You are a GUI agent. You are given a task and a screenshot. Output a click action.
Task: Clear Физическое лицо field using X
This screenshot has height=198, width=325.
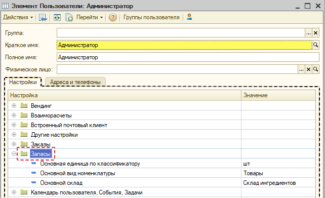(x=308, y=69)
